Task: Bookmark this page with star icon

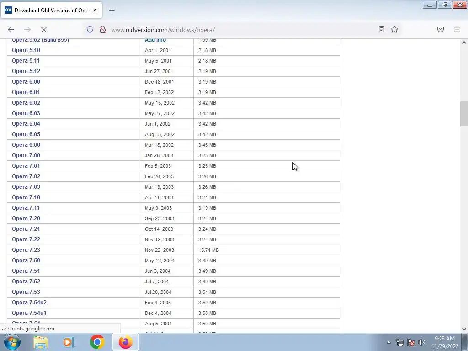Action: [394, 29]
